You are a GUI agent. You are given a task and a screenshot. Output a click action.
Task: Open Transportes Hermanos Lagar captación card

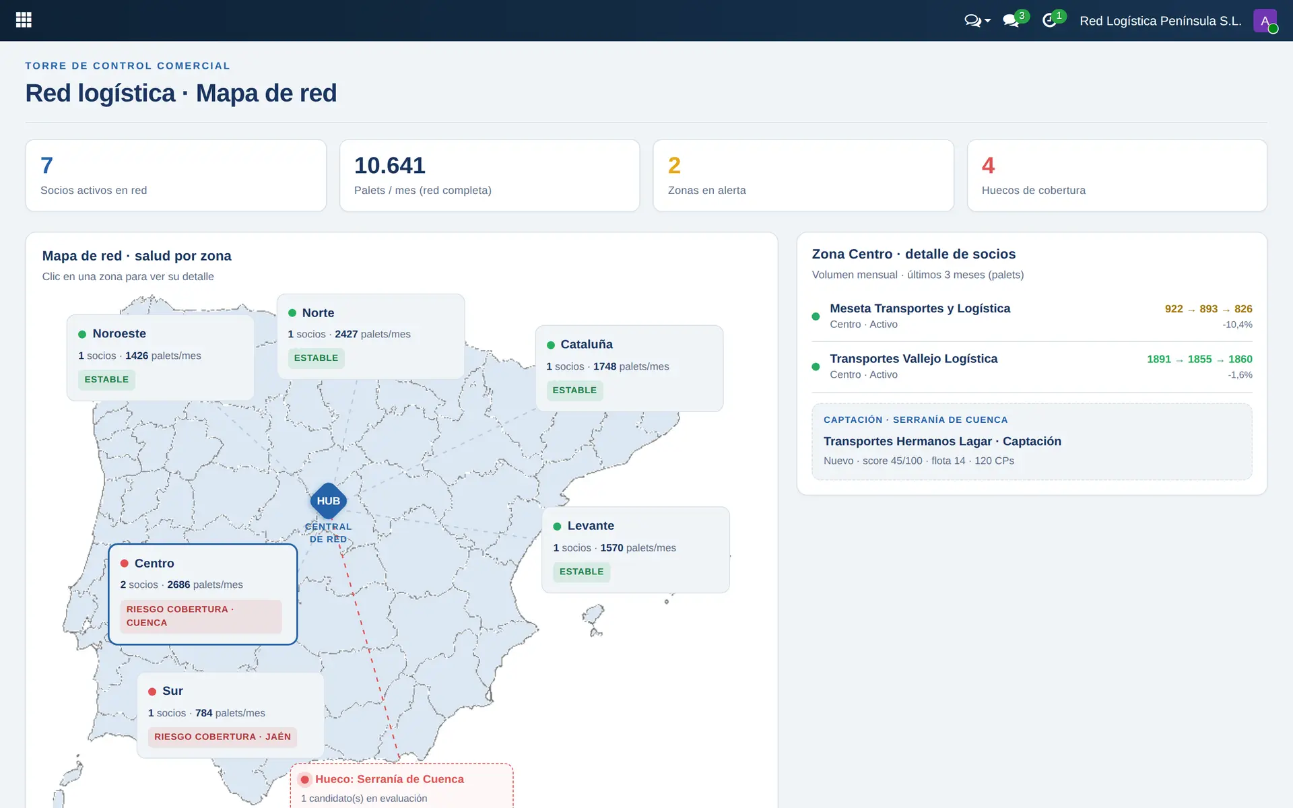[1032, 442]
